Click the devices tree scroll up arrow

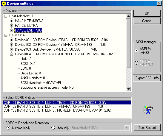129,16
